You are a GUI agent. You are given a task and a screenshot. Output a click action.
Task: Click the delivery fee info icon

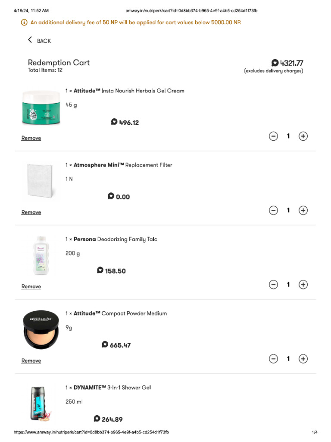(x=24, y=22)
